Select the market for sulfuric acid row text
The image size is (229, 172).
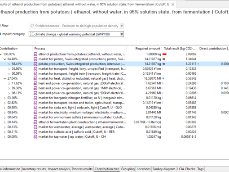pyautogui.click(x=76, y=132)
